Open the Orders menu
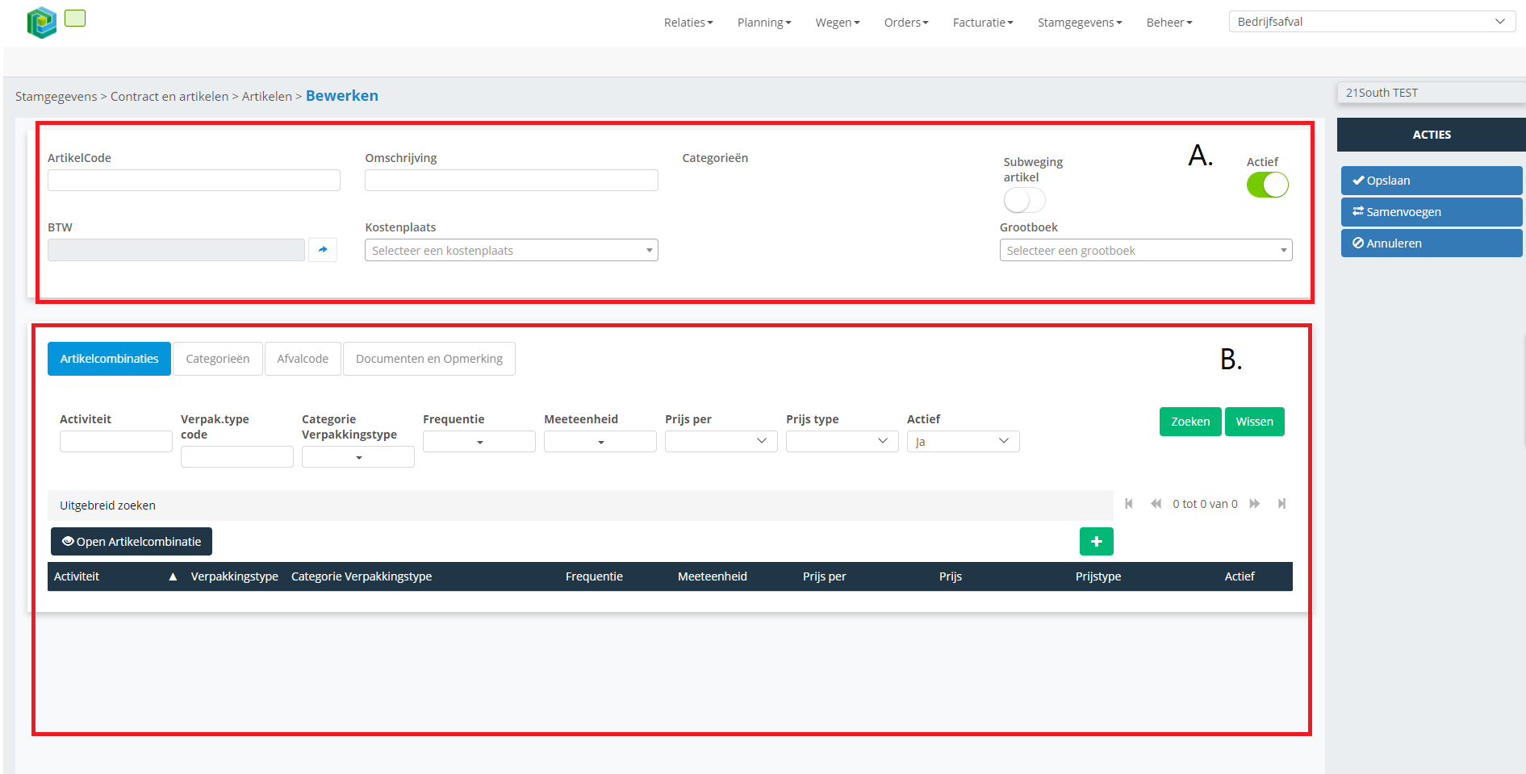 (x=906, y=23)
